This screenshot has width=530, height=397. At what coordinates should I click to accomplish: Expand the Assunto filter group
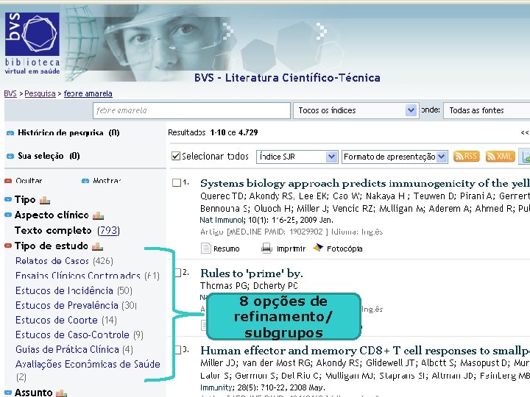tap(8, 393)
